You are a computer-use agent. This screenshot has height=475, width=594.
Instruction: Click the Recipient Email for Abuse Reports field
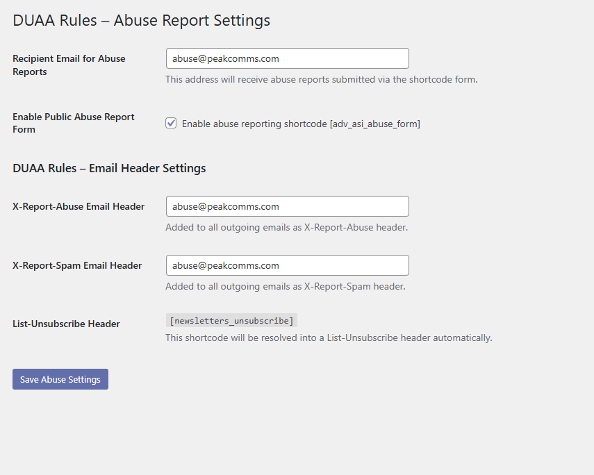pos(287,58)
